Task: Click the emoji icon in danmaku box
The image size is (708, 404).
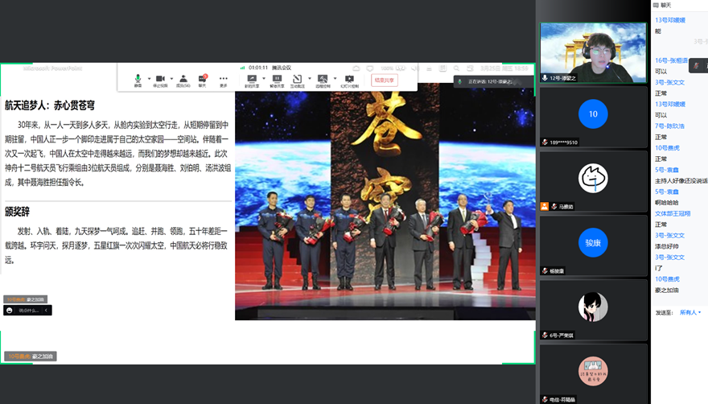Action: click(10, 311)
